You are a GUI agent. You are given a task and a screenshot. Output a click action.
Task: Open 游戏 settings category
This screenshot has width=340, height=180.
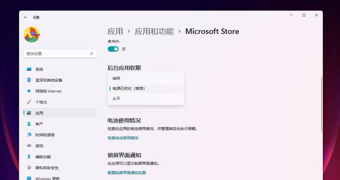(x=60, y=146)
